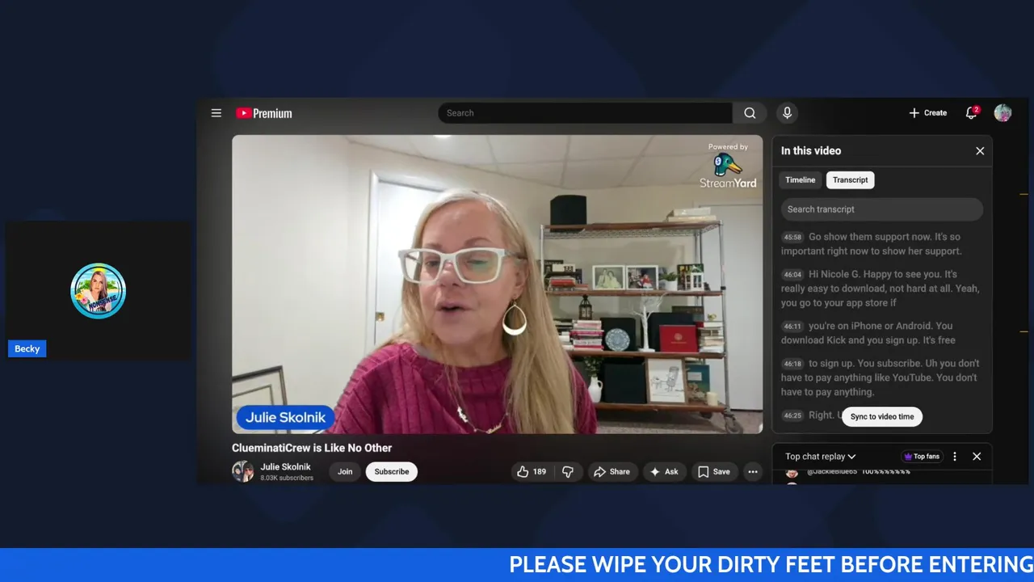
Task: Open Julie Skolnik channel name link
Action: coord(285,467)
